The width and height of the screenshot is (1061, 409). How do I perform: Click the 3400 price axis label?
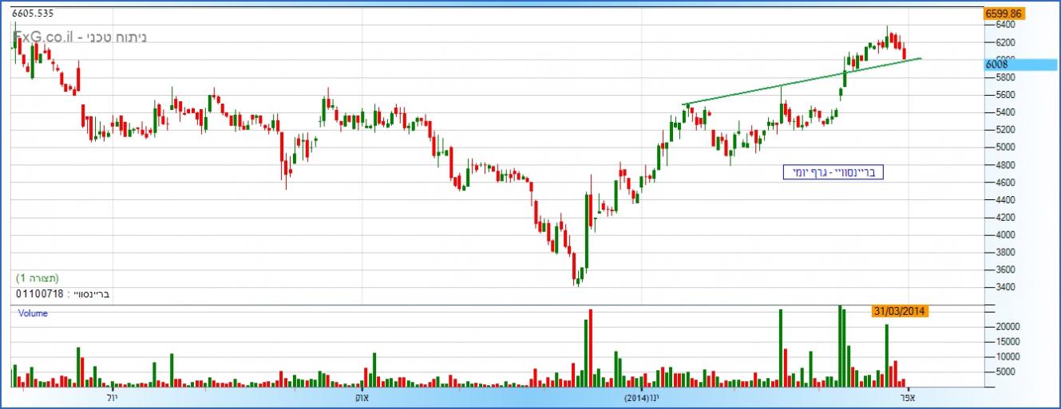[x=1004, y=287]
